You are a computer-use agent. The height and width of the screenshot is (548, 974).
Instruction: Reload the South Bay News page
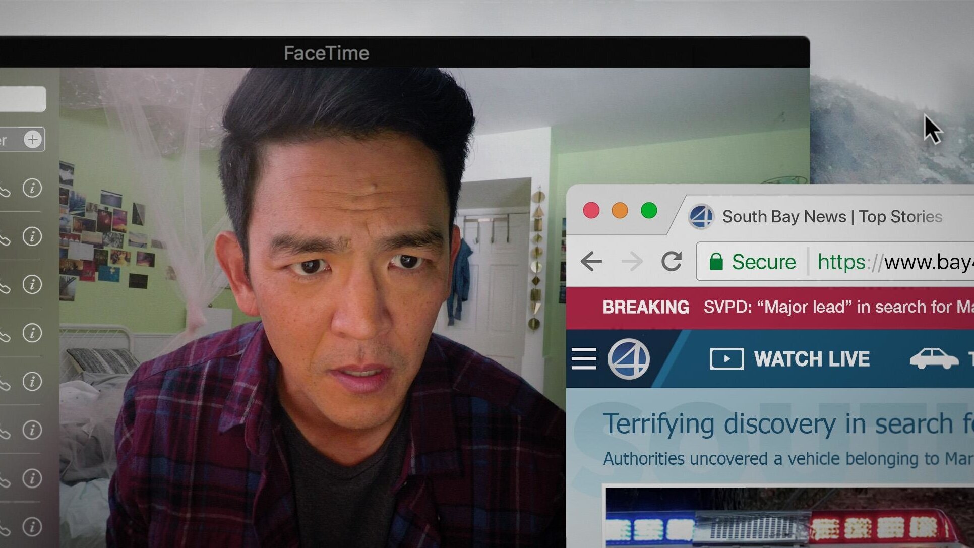pos(672,261)
